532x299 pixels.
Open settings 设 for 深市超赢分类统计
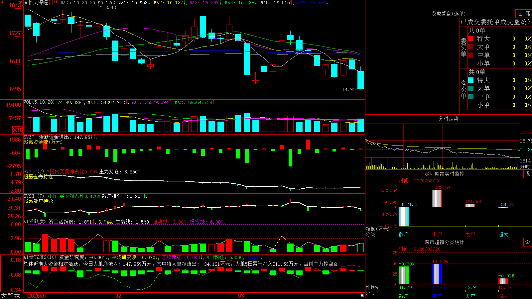tap(528, 242)
